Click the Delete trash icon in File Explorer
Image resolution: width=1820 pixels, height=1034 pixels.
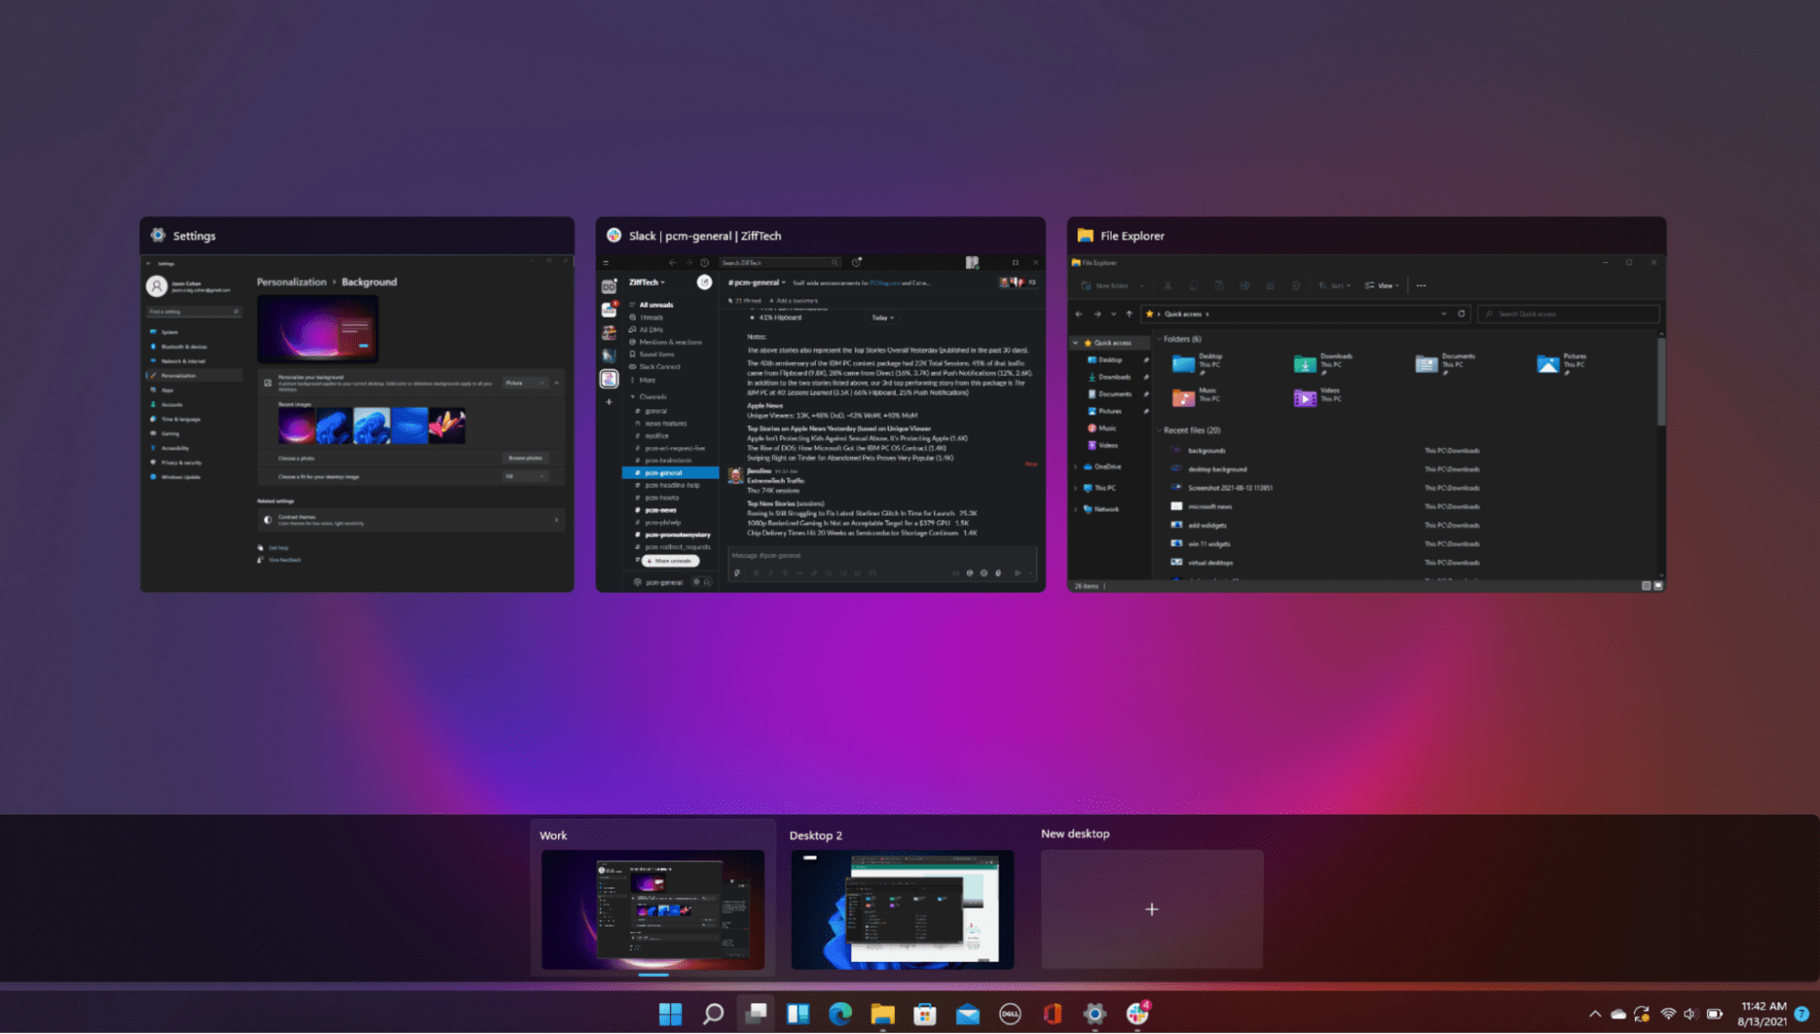click(1295, 285)
